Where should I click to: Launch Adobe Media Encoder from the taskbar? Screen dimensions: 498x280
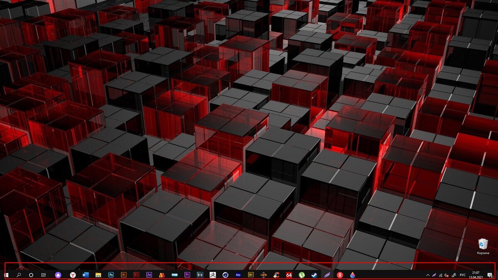click(238, 275)
